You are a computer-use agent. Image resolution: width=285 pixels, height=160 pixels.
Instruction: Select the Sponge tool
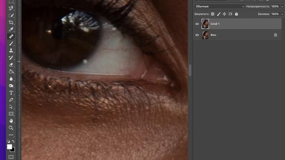(x=11, y=86)
